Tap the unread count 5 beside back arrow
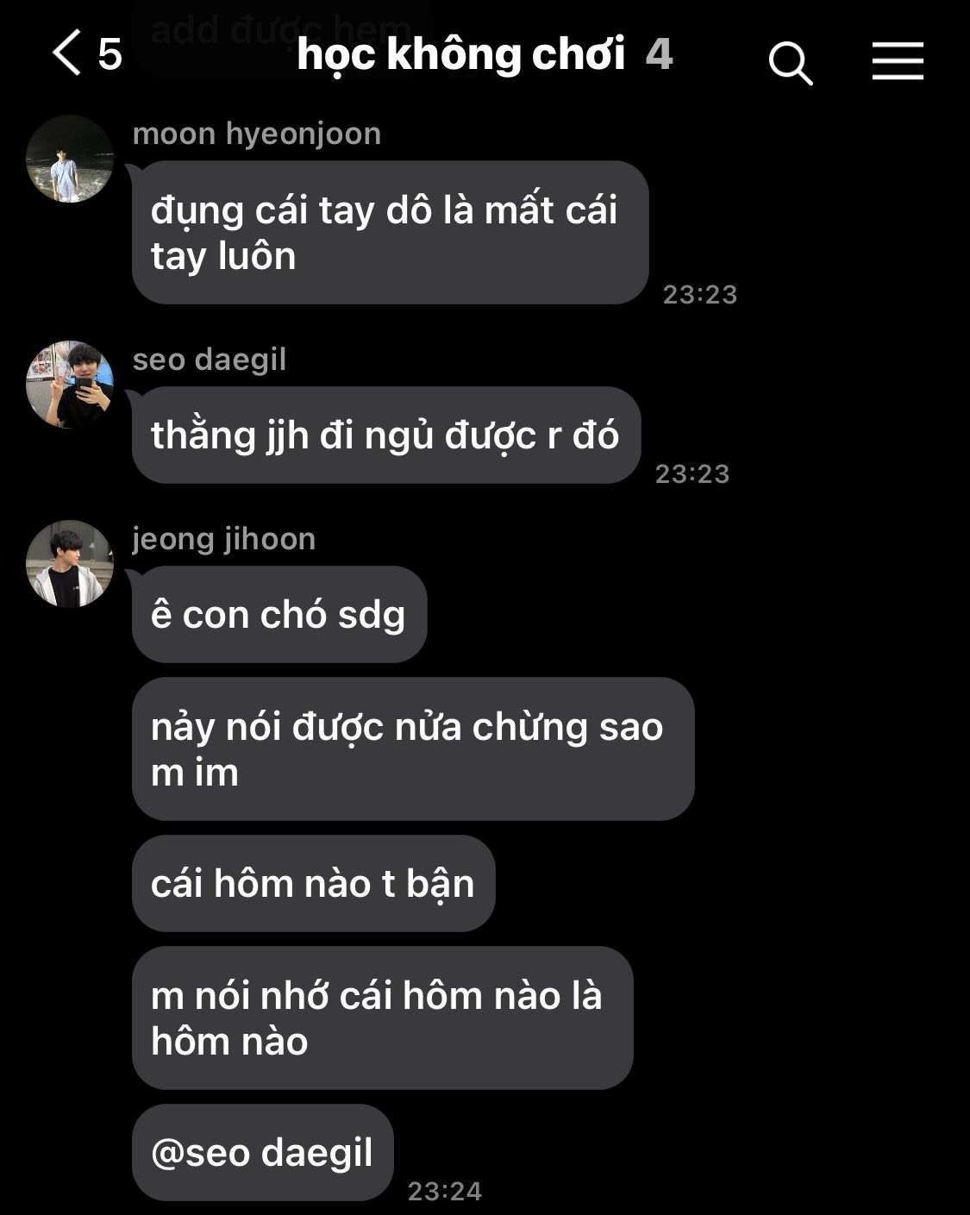Screen dimensions: 970x1215 click(x=110, y=54)
